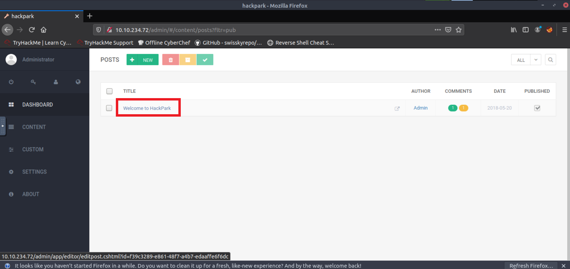Viewport: 570px width, 269px height.
Task: Open the ABOUT sidebar menu
Action: [x=45, y=194]
